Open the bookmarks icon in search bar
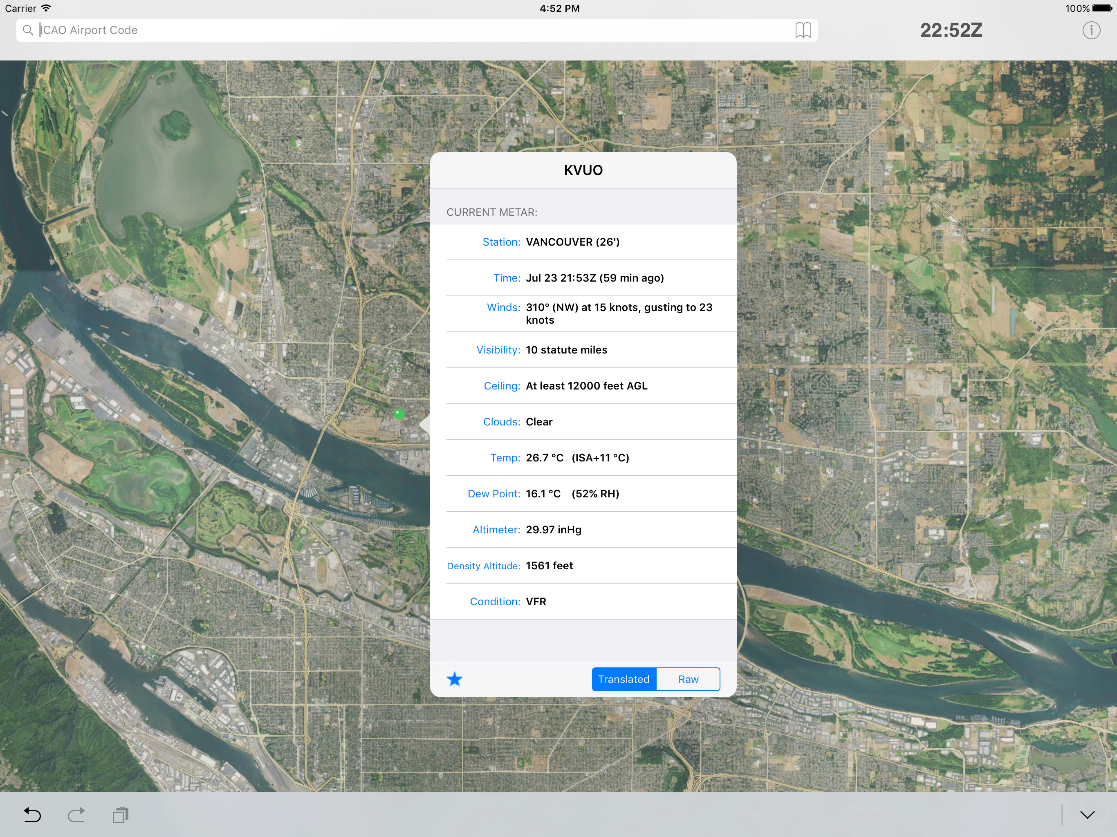 803,30
